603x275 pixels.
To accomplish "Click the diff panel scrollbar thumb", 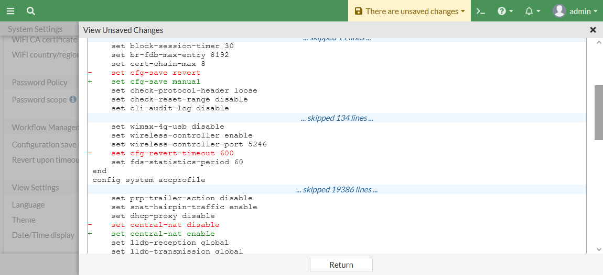I will click(x=598, y=112).
